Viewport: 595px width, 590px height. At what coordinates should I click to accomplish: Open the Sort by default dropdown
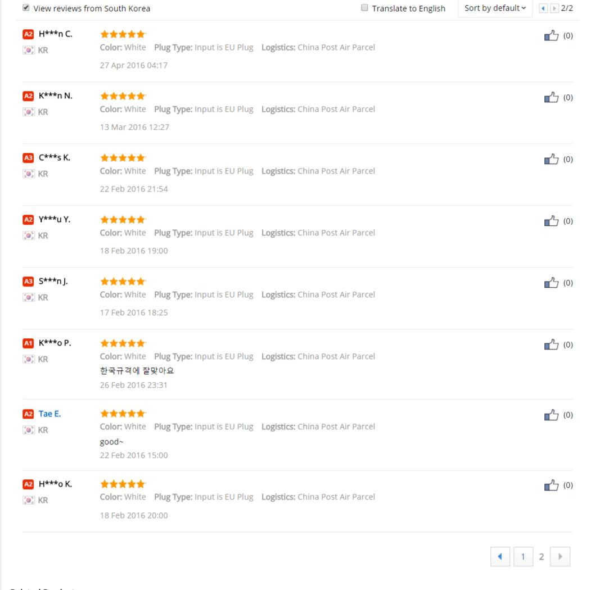495,8
